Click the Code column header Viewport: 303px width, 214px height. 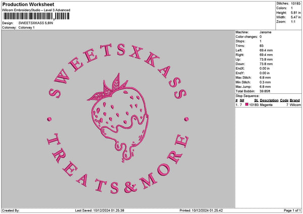point(284,100)
